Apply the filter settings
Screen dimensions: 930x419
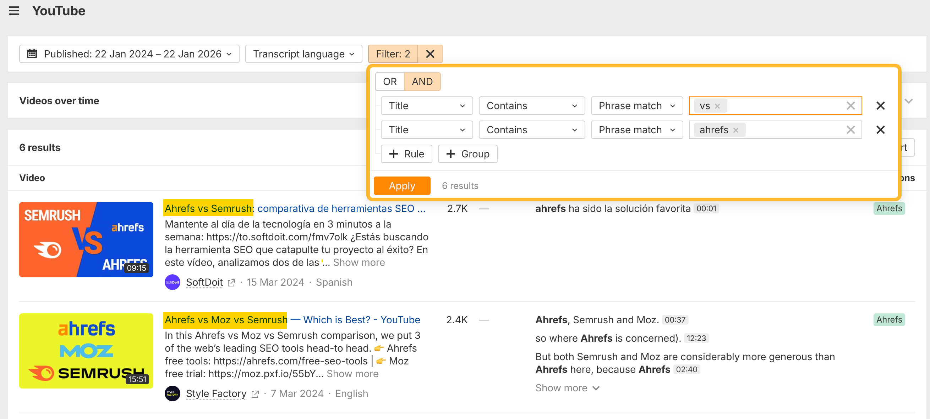[402, 186]
